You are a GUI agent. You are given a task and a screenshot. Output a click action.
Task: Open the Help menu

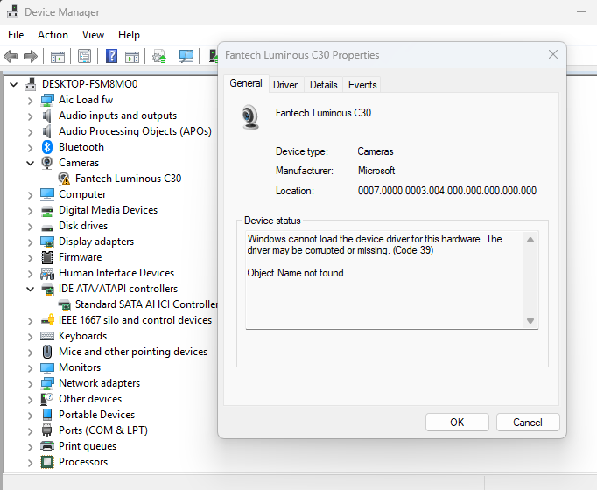(x=129, y=35)
